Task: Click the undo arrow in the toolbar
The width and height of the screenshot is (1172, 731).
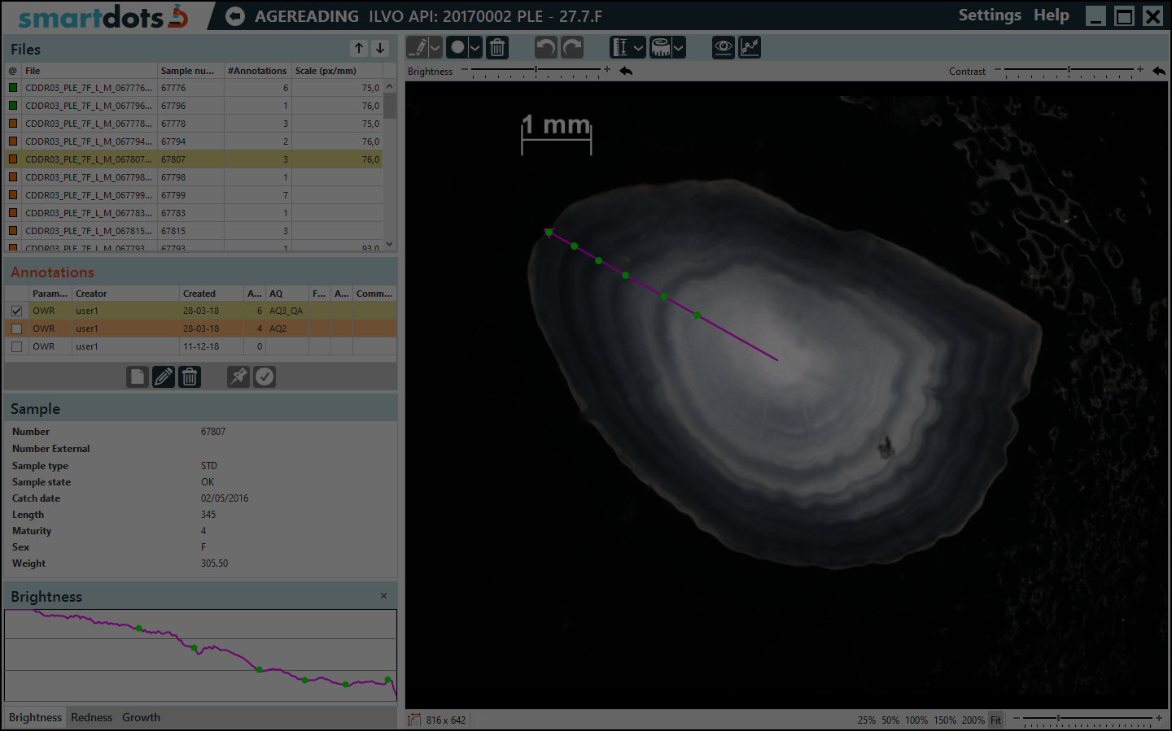Action: (x=545, y=48)
